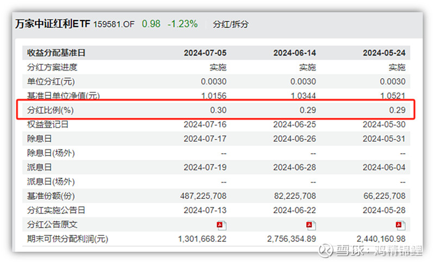Image resolution: width=435 pixels, height=264 pixels.
Task: Click the 单位分红(元) row label
Action: click(51, 81)
